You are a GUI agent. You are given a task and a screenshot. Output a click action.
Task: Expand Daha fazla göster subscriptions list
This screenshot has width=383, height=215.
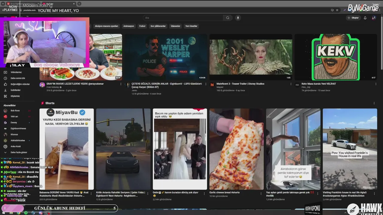pyautogui.click(x=19, y=152)
